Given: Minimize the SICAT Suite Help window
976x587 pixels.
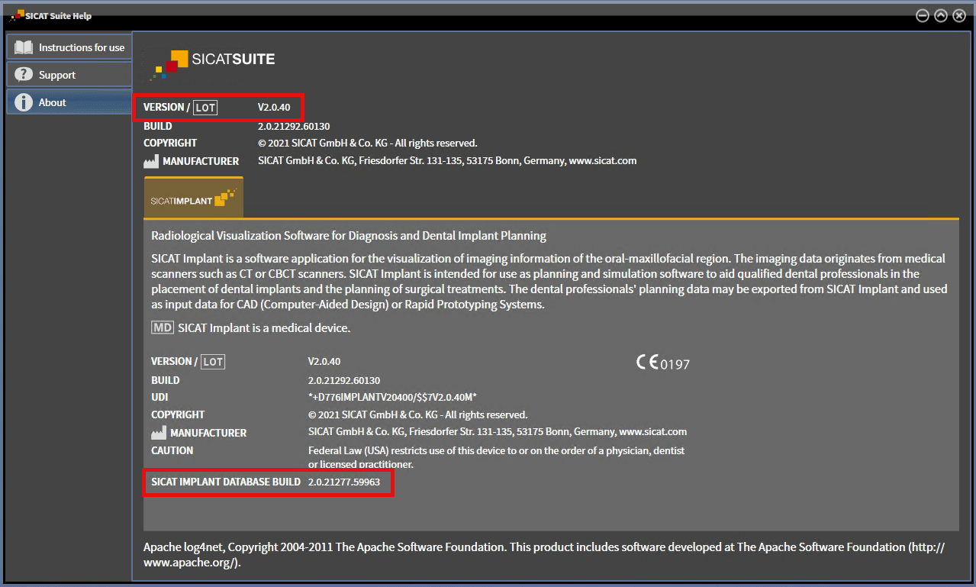Looking at the screenshot, I should pyautogui.click(x=923, y=16).
